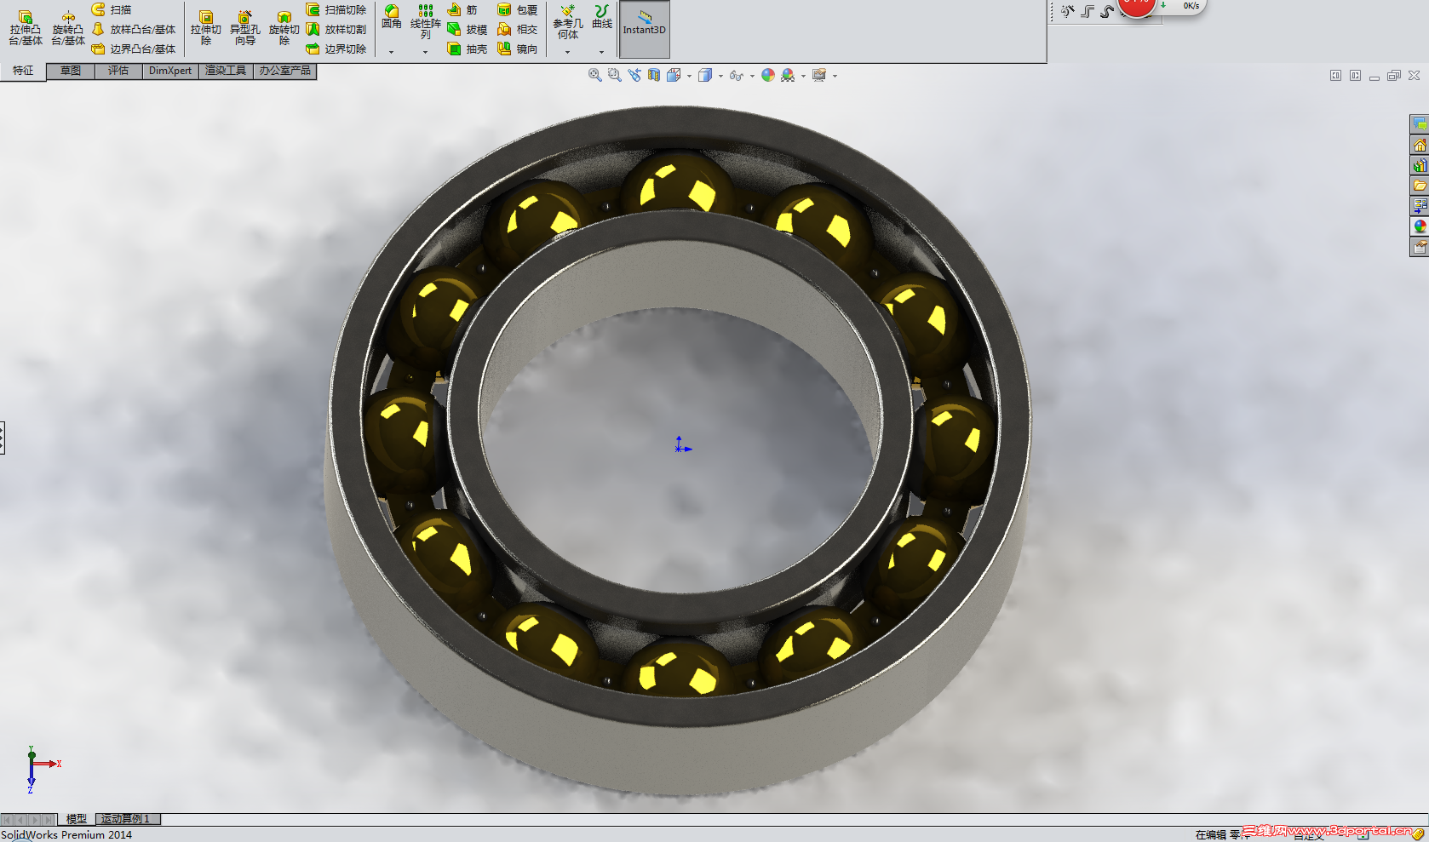Image resolution: width=1429 pixels, height=842 pixels.
Task: Open the display style dropdown arrow
Action: coord(720,76)
